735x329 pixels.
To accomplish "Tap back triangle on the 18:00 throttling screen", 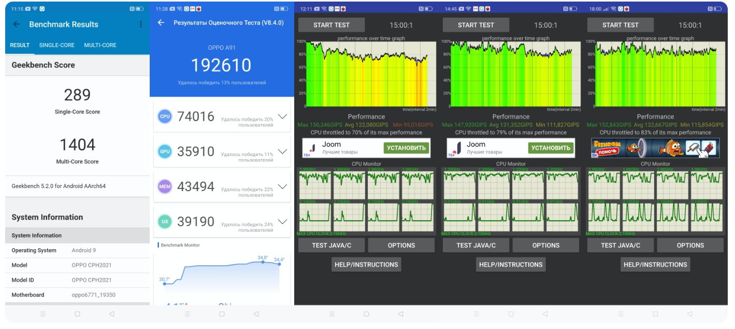I will [689, 314].
